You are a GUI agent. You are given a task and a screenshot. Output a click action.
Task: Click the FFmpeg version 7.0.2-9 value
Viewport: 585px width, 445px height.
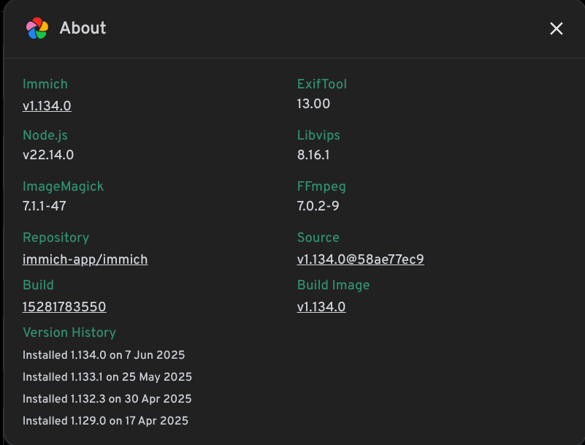318,206
